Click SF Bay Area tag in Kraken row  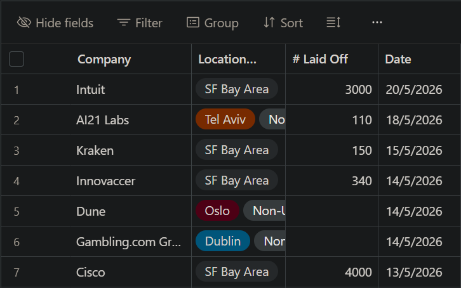(237, 150)
